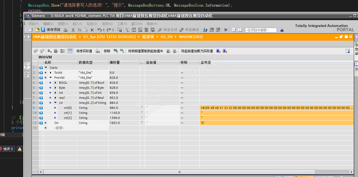Viewport: 358px width, 177px height.
Task: Click the 偏移量 column header
Action: click(124, 63)
